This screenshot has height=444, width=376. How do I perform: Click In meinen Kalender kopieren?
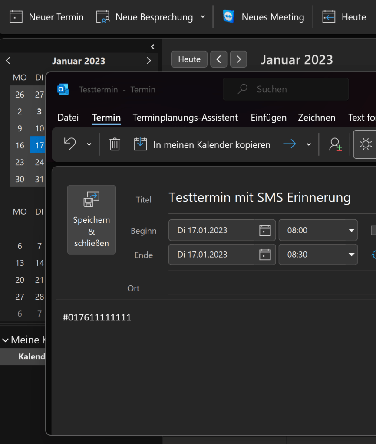click(x=202, y=144)
